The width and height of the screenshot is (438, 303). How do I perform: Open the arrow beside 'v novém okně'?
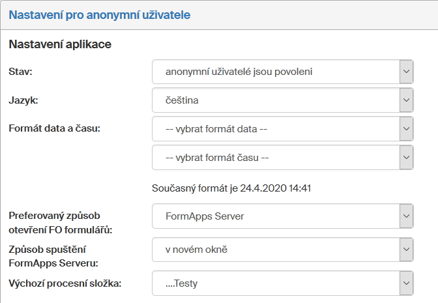coord(406,249)
